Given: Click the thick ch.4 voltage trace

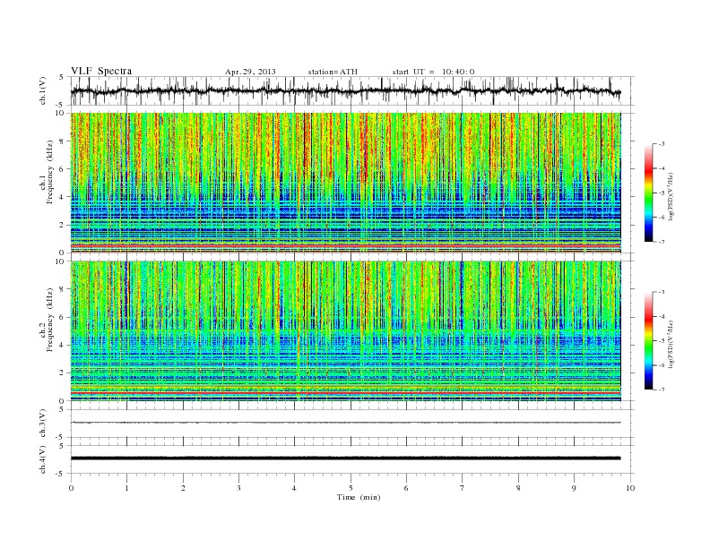Looking at the screenshot, I should 345,458.
